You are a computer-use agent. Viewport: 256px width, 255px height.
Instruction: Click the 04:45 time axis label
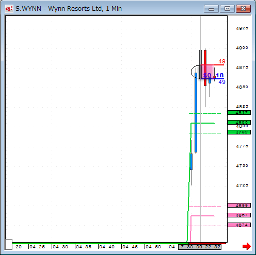(x=130, y=247)
